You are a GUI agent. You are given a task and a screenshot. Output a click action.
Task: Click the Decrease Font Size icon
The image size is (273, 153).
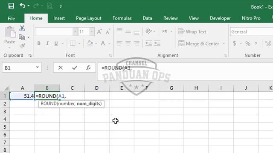108,31
